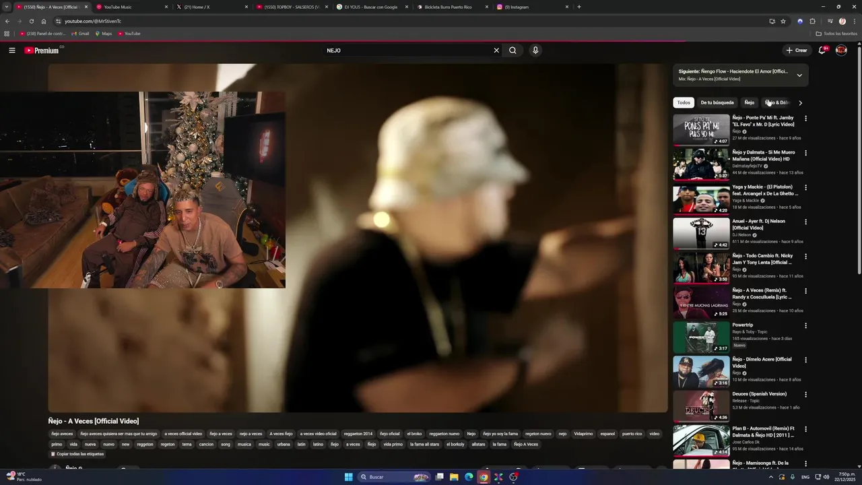This screenshot has width=862, height=485.
Task: Open the Maps bookmark
Action: point(103,34)
